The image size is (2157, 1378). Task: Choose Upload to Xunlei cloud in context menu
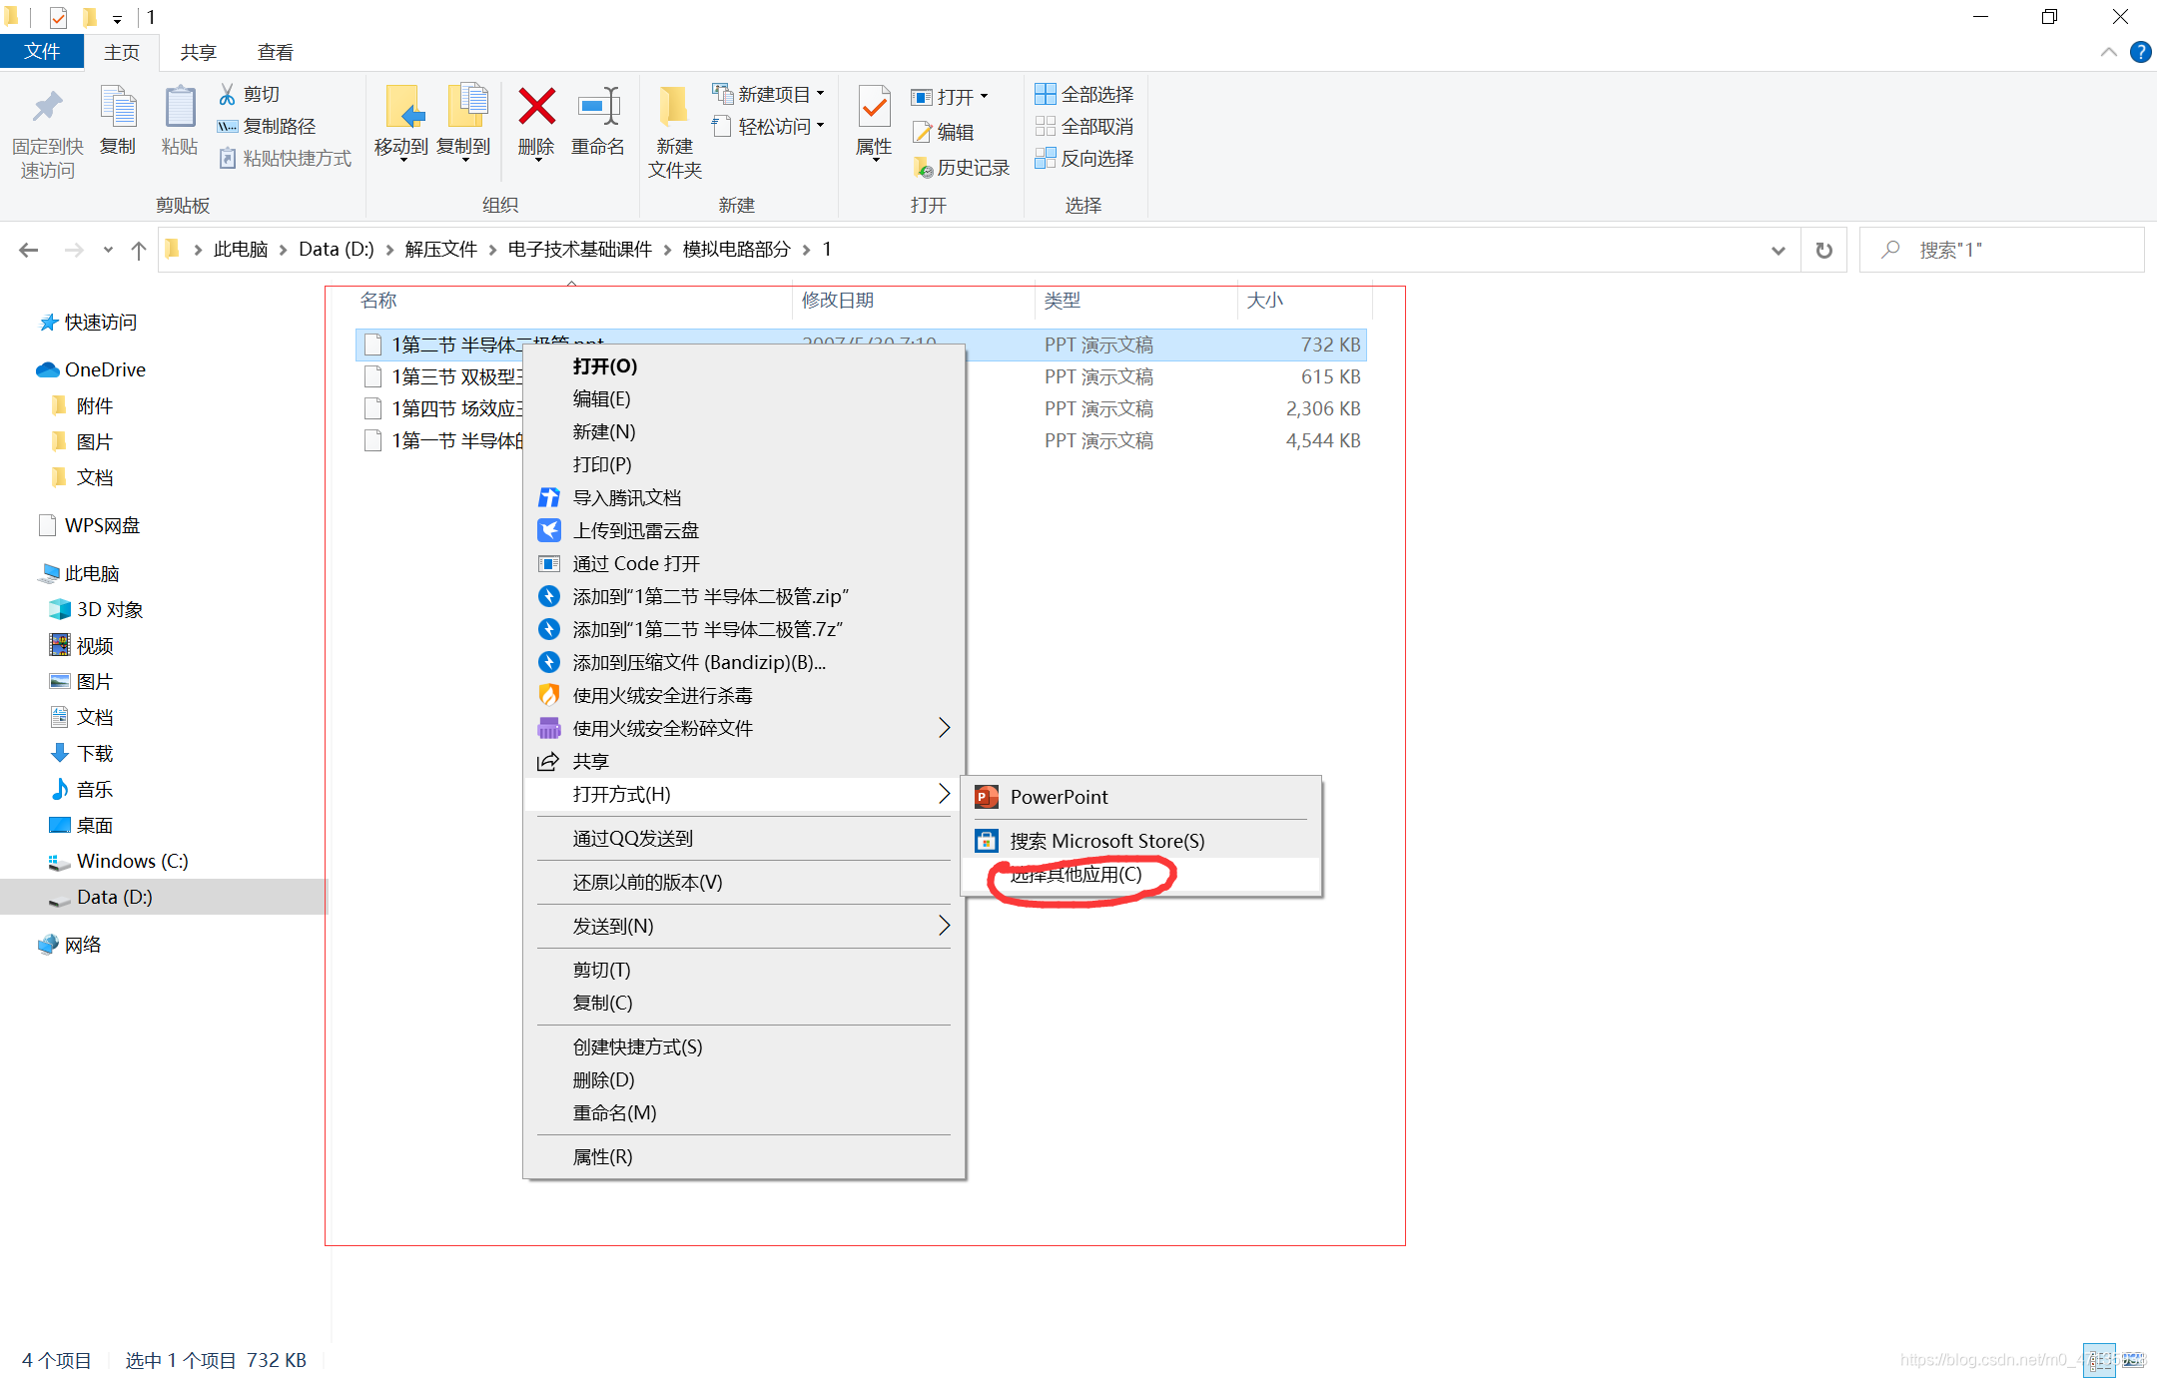[744, 530]
